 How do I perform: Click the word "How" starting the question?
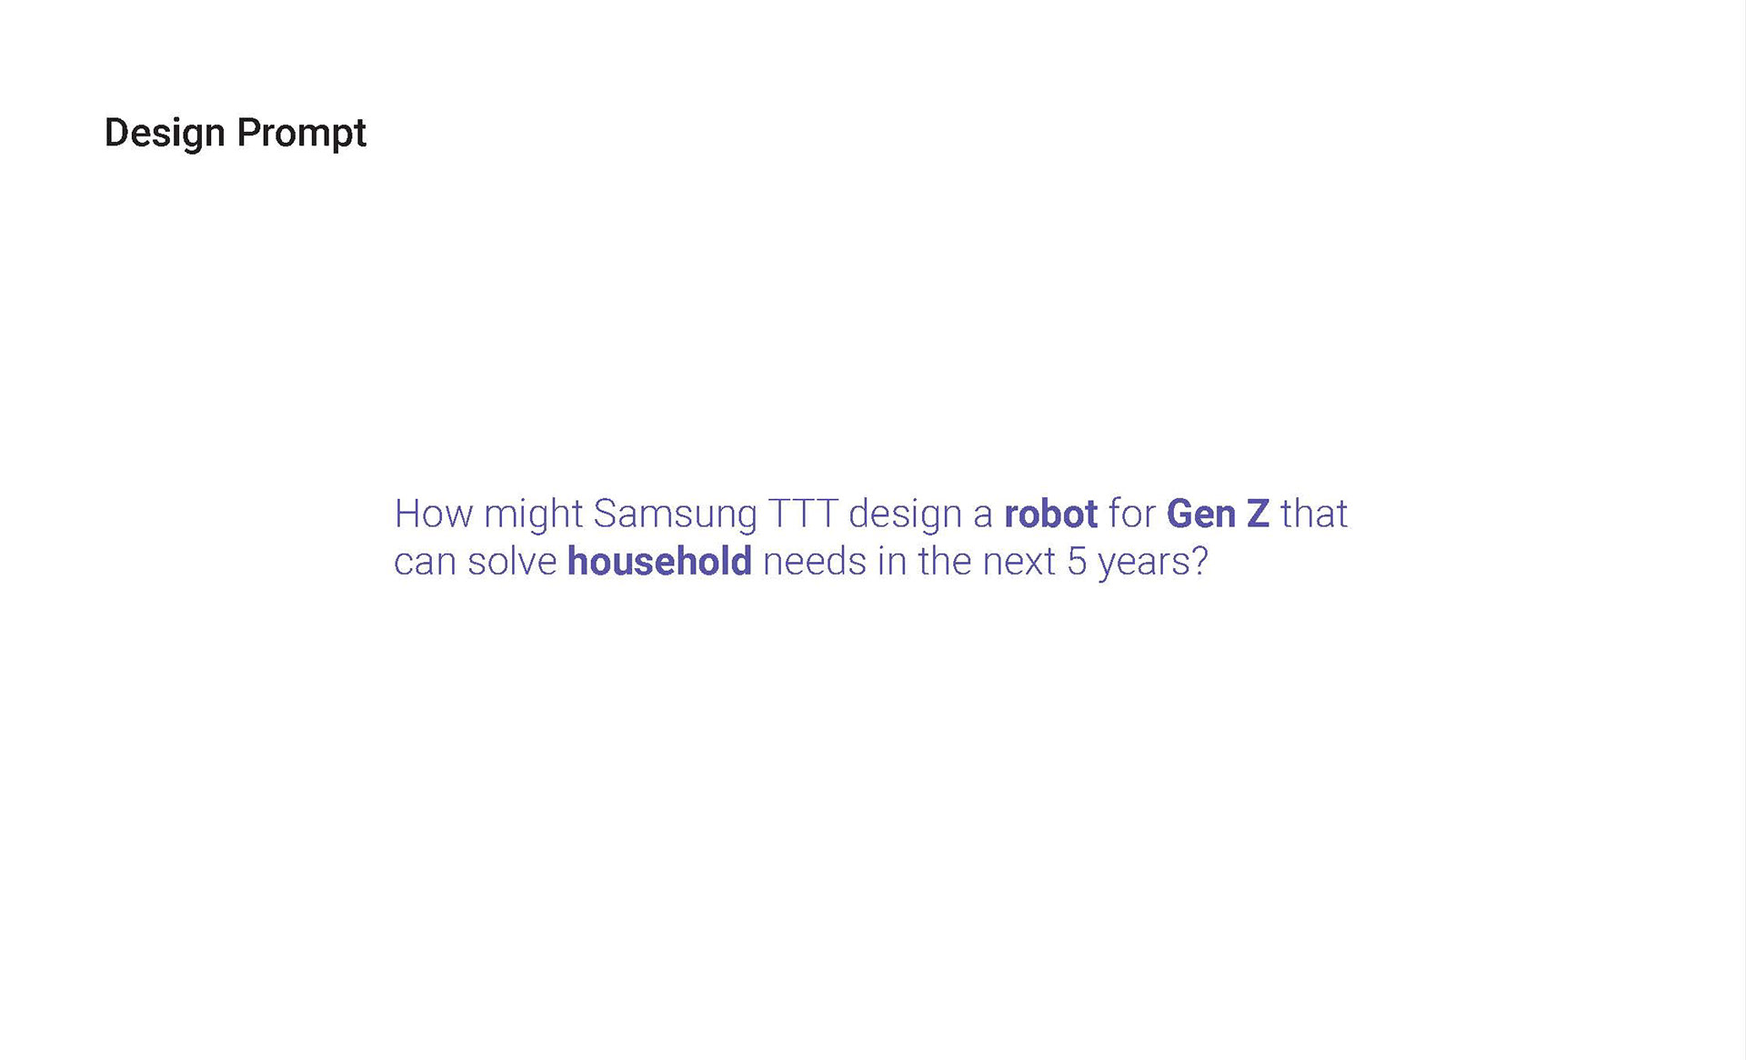click(x=433, y=515)
